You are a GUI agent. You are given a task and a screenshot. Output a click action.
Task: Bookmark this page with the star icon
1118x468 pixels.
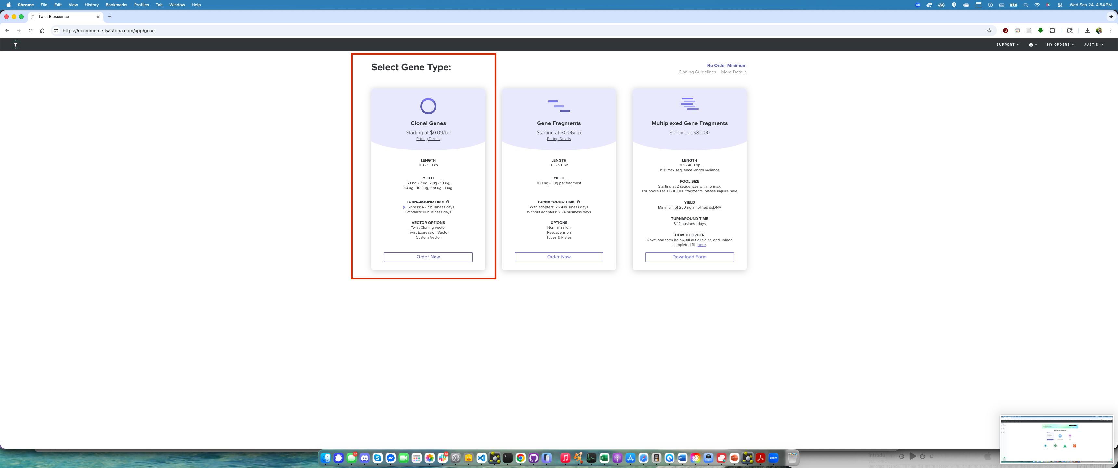point(989,31)
